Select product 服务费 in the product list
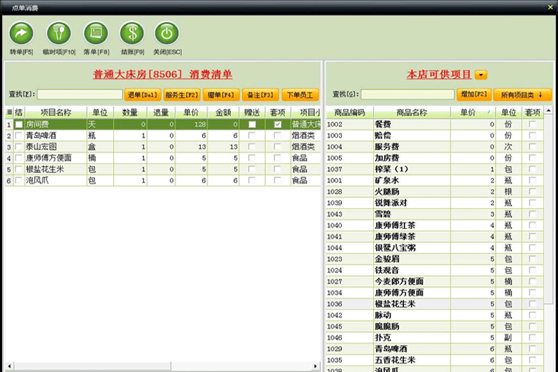The height and width of the screenshot is (372, 558). tap(435, 147)
